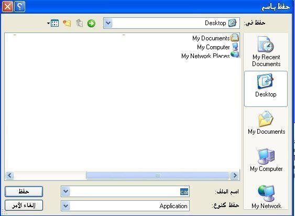Click the horizontal scrollbar left arrow
295x216 pixels.
tap(9, 176)
